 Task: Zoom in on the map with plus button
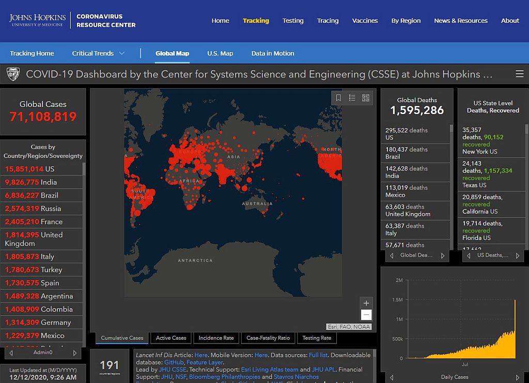(366, 303)
